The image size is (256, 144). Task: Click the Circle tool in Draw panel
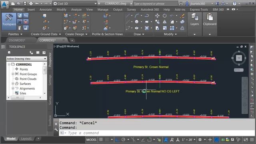(x=137, y=22)
